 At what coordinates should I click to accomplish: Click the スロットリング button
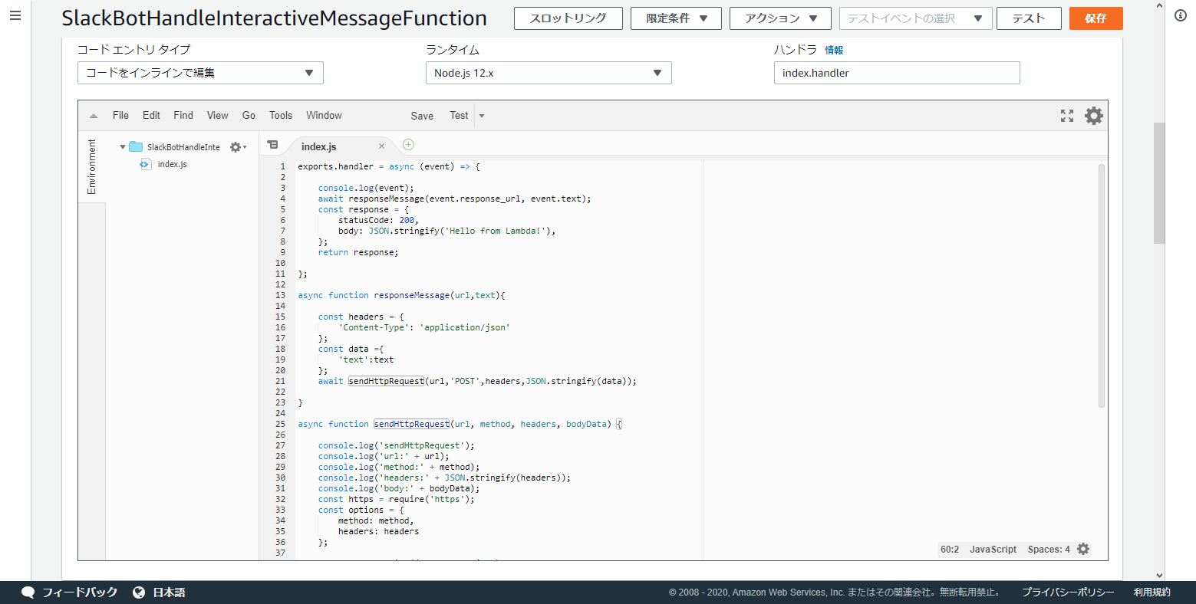coord(568,18)
